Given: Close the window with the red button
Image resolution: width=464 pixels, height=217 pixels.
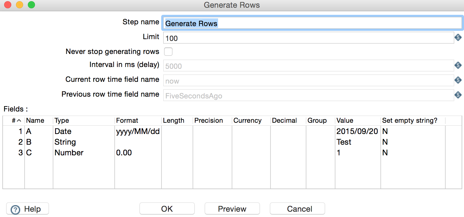Looking at the screenshot, I should click(x=7, y=5).
